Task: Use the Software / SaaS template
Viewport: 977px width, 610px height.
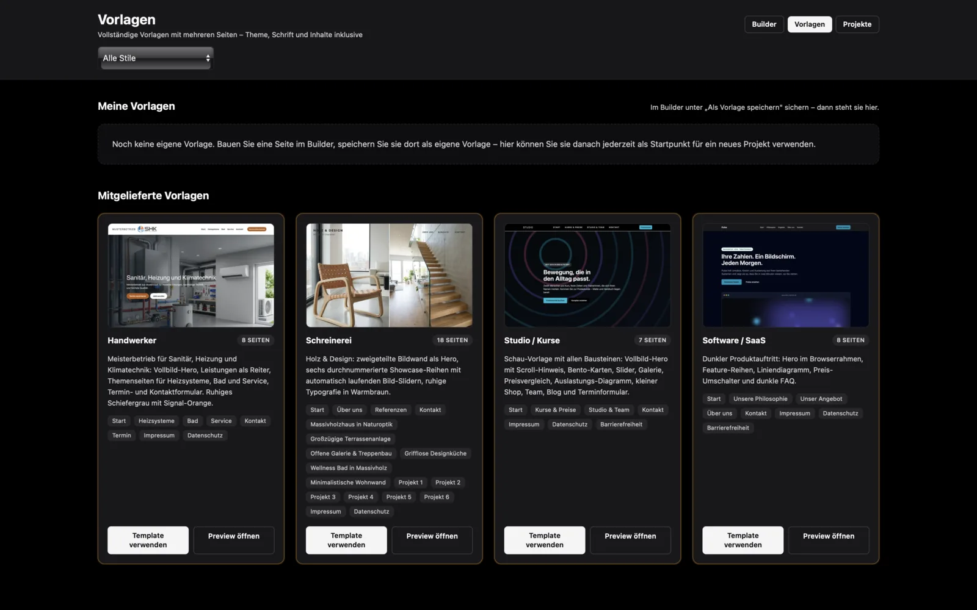Action: [x=743, y=540]
